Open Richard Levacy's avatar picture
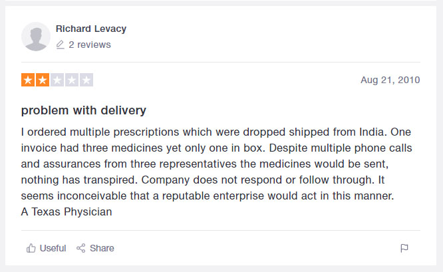443x272 pixels. (36, 37)
